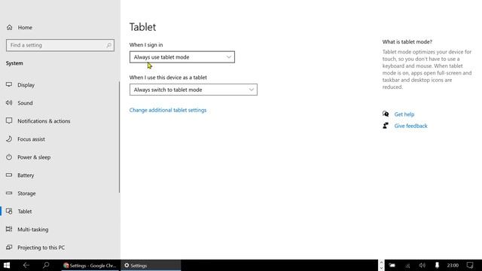This screenshot has height=271, width=482.
Task: Click chevron of 'Always switch to tablet mode' combo
Action: pyautogui.click(x=251, y=90)
